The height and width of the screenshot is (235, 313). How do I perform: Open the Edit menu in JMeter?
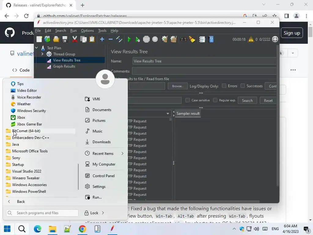(x=48, y=31)
